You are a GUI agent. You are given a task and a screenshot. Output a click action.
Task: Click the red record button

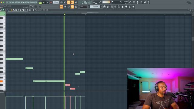(51, 2)
